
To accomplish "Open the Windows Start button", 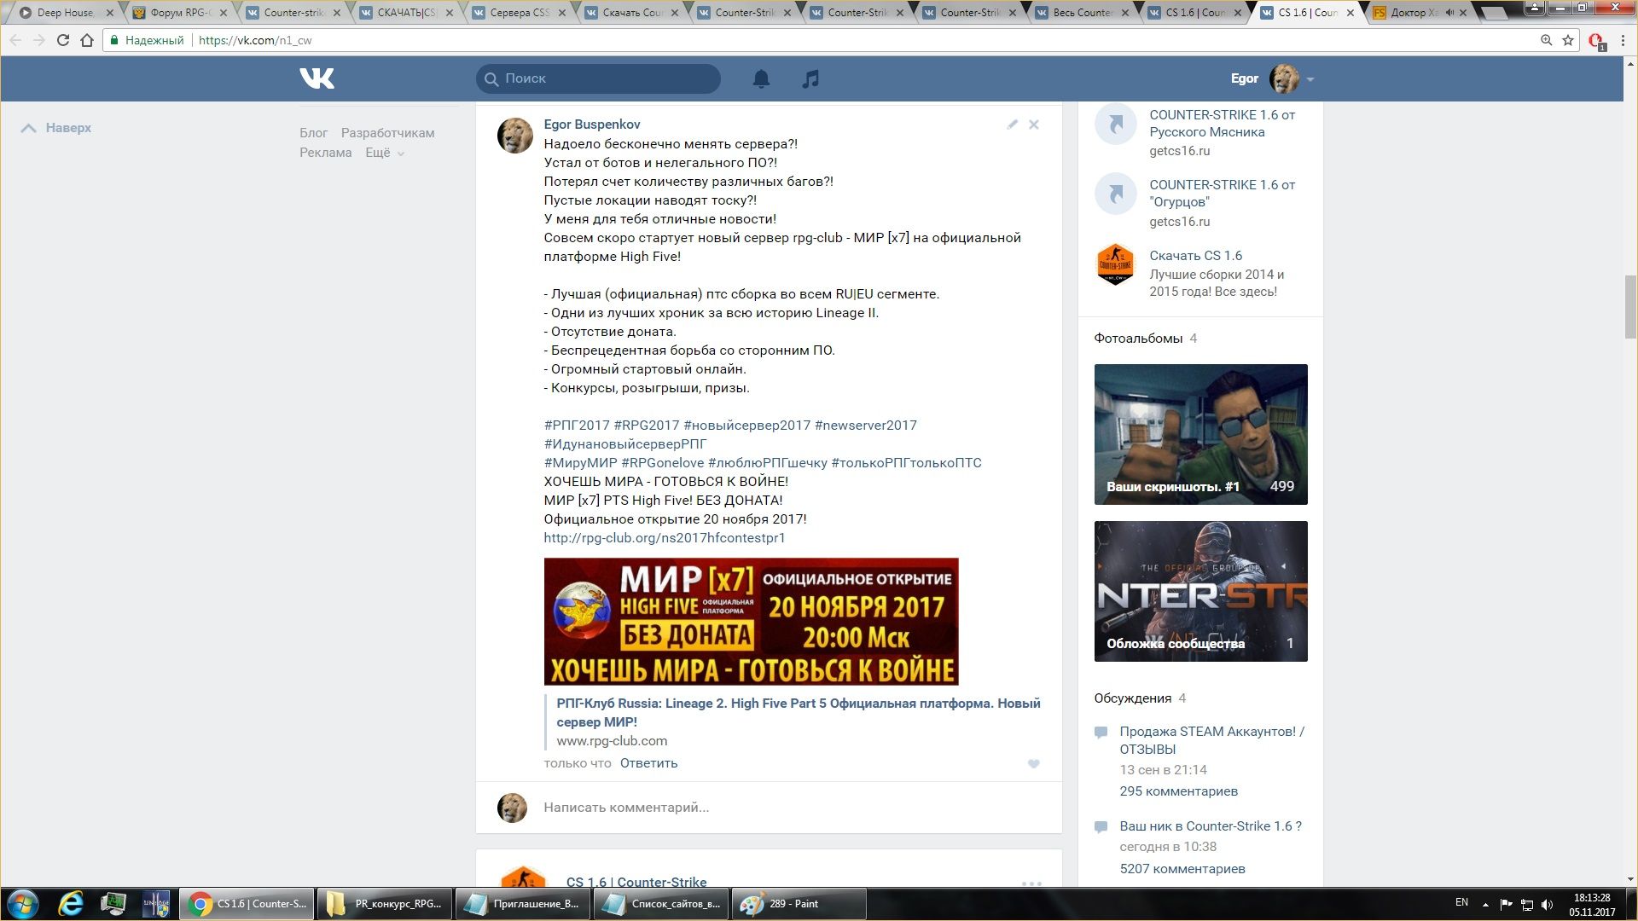I will click(23, 904).
